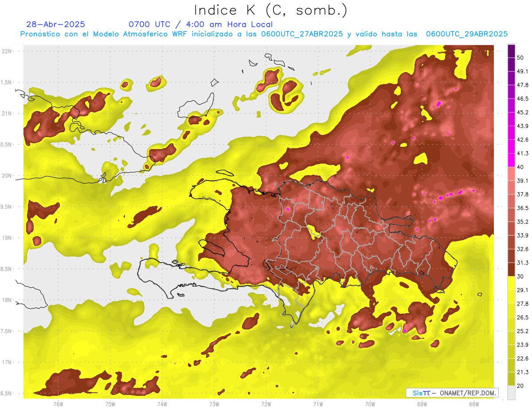Click the longitude label "73W"
The width and height of the screenshot is (532, 410).
tap(214, 404)
